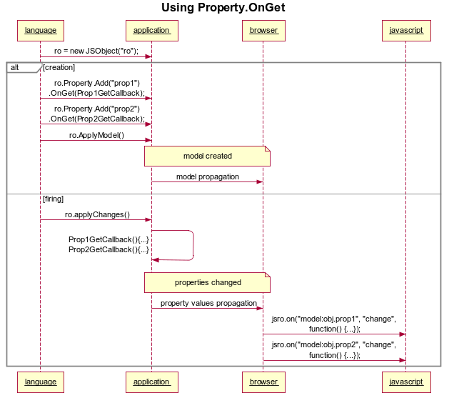Click the Prop1GetCallback self-call arrow loop
This screenshot has width=459, height=398.
[173, 245]
